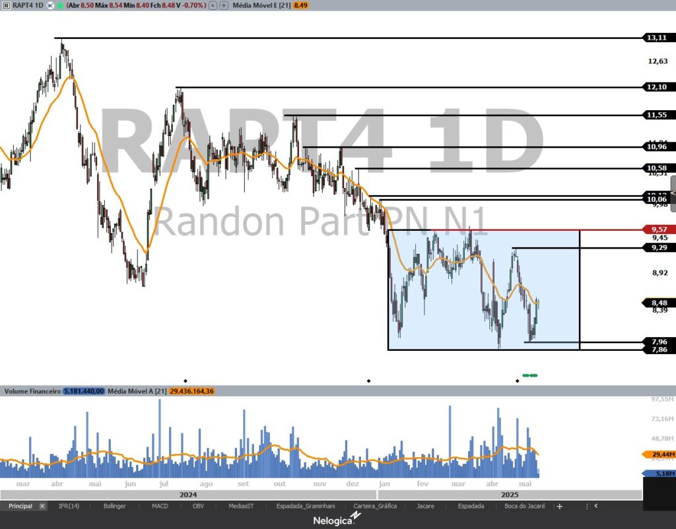The width and height of the screenshot is (676, 529).
Task: Click the Média Móvel A [21] volume label
Action: [137, 391]
